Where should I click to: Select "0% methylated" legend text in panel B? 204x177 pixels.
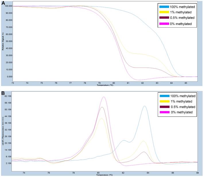[186, 112]
